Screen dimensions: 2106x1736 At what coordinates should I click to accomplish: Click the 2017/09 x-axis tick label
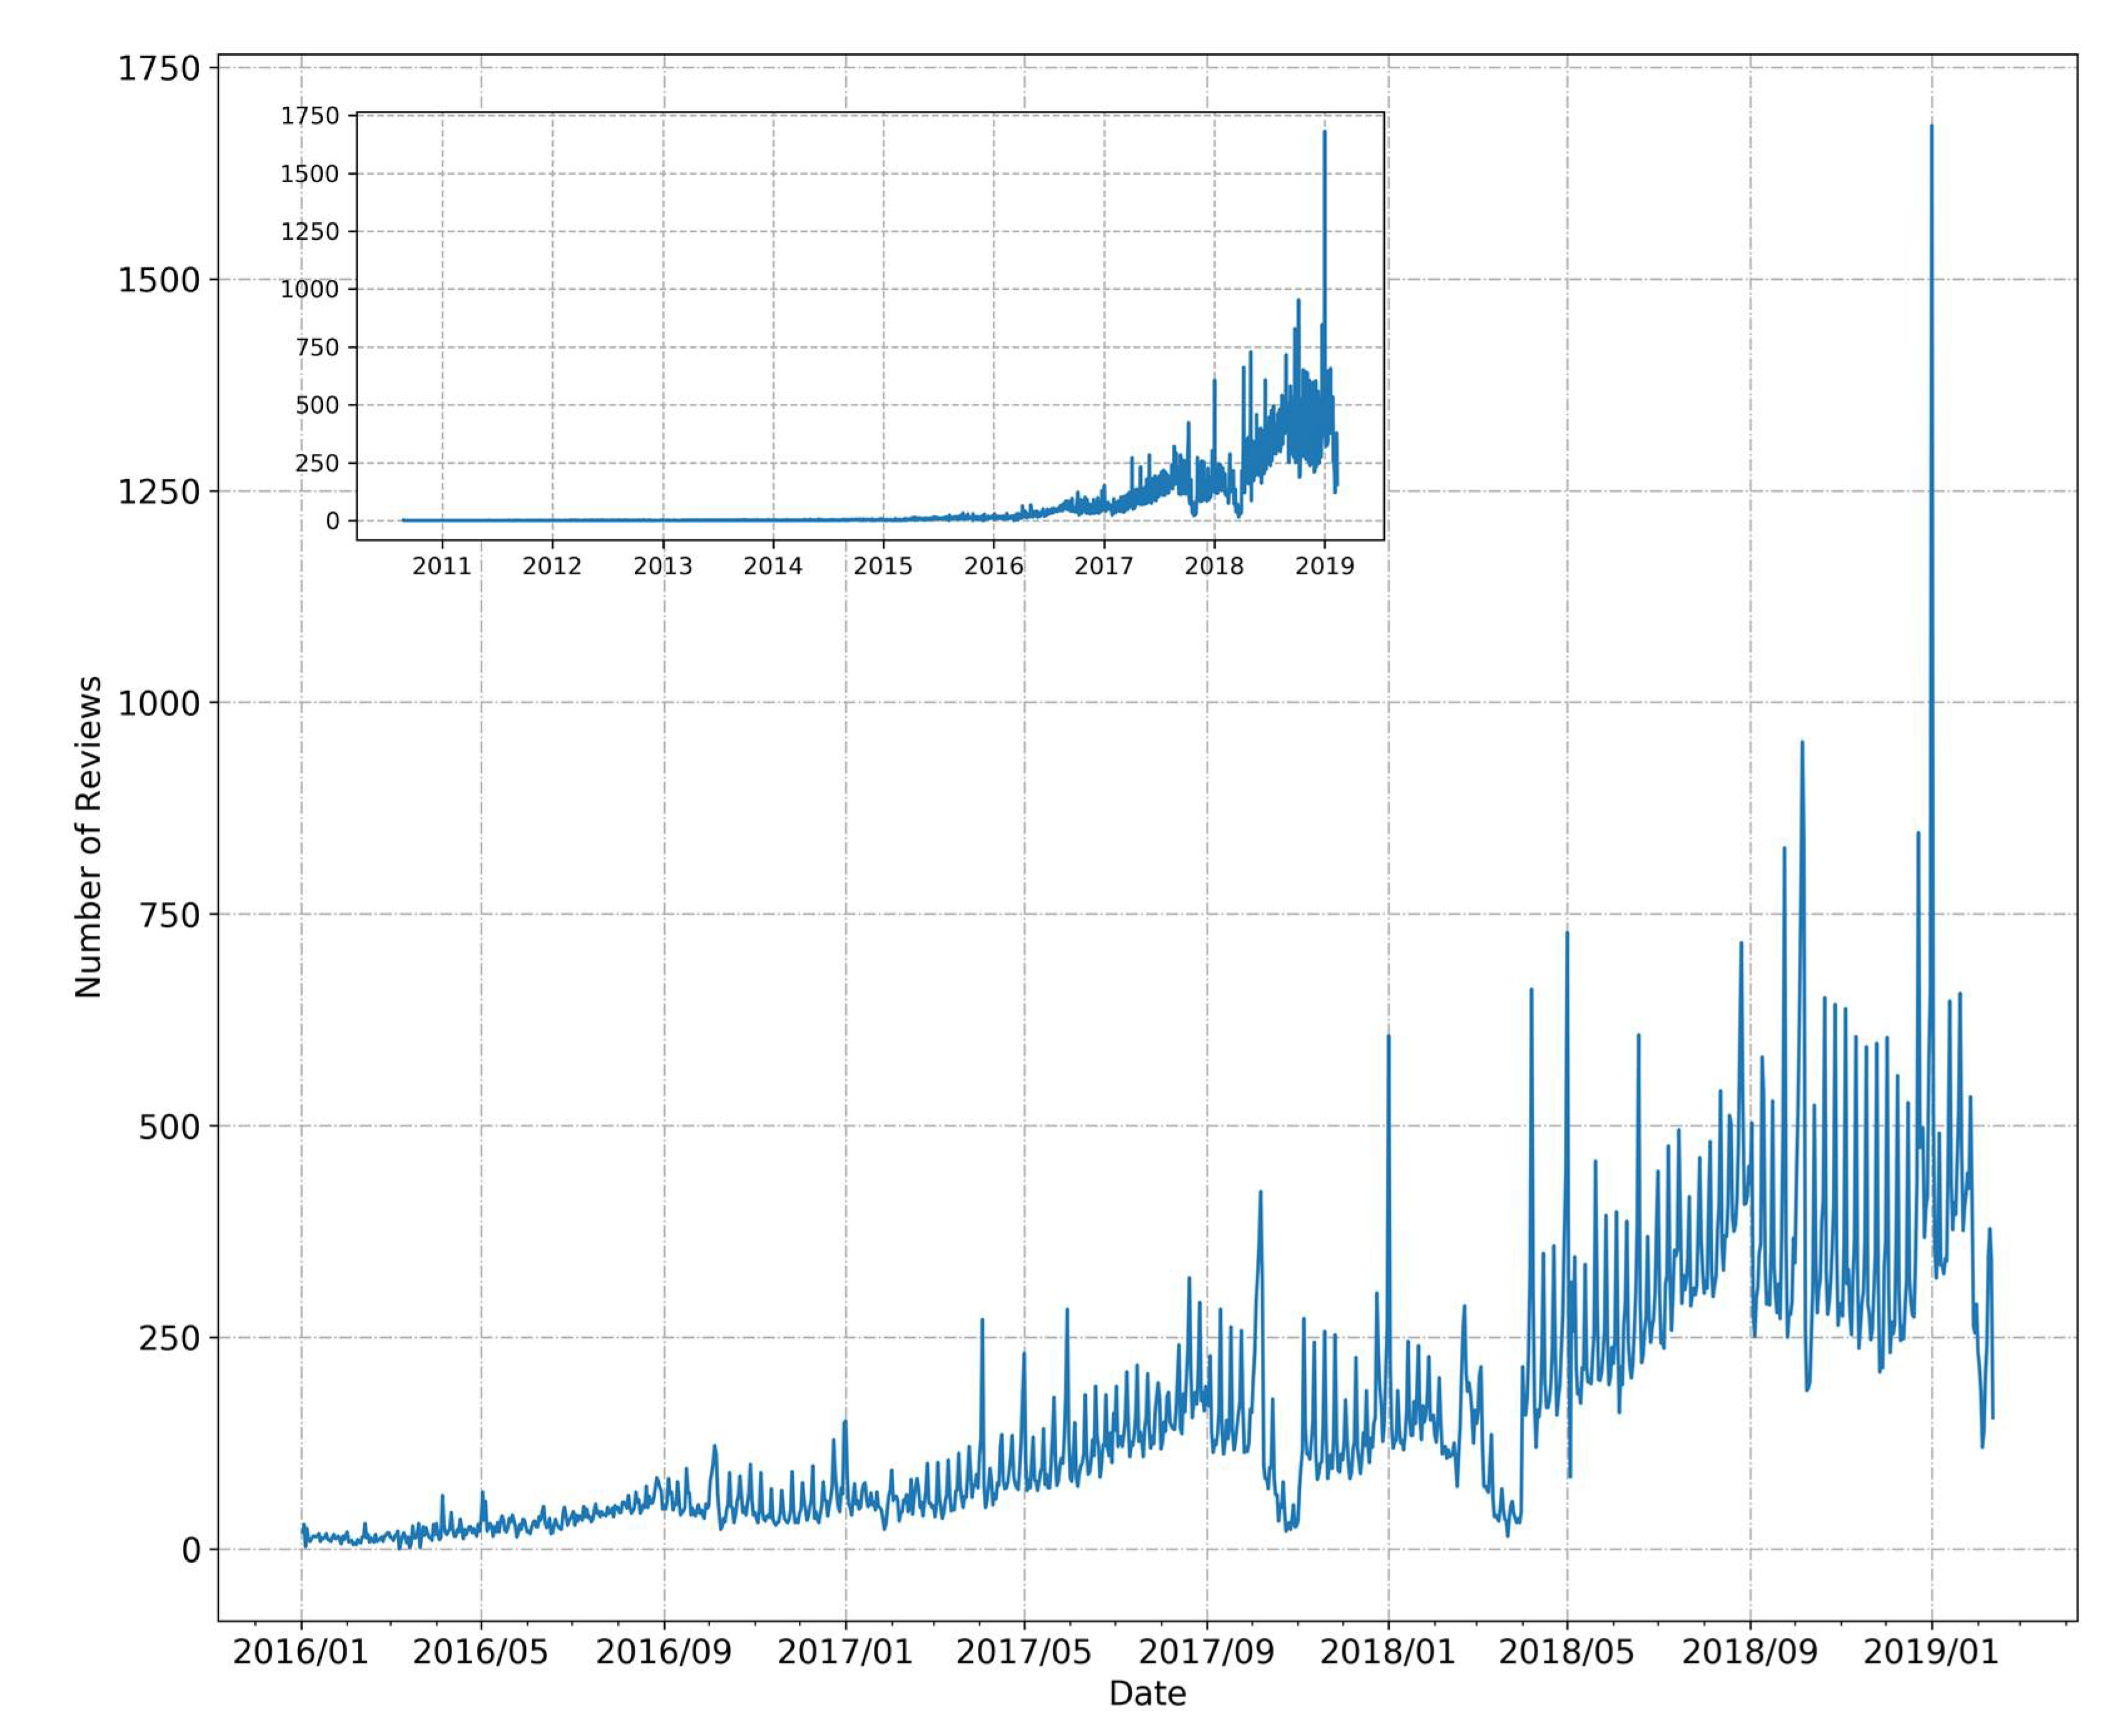(1206, 1652)
